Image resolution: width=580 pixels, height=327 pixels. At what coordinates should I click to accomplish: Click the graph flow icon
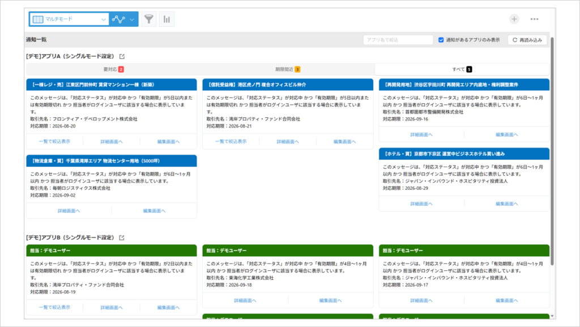118,19
